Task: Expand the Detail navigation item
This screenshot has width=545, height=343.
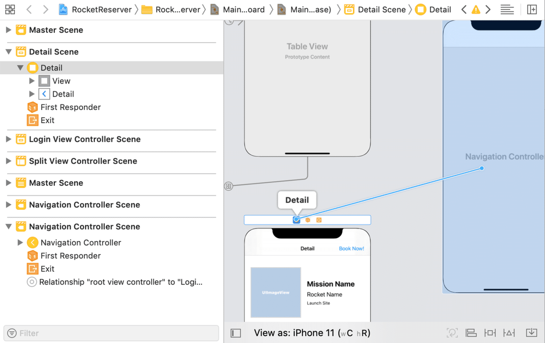Action: pos(32,94)
